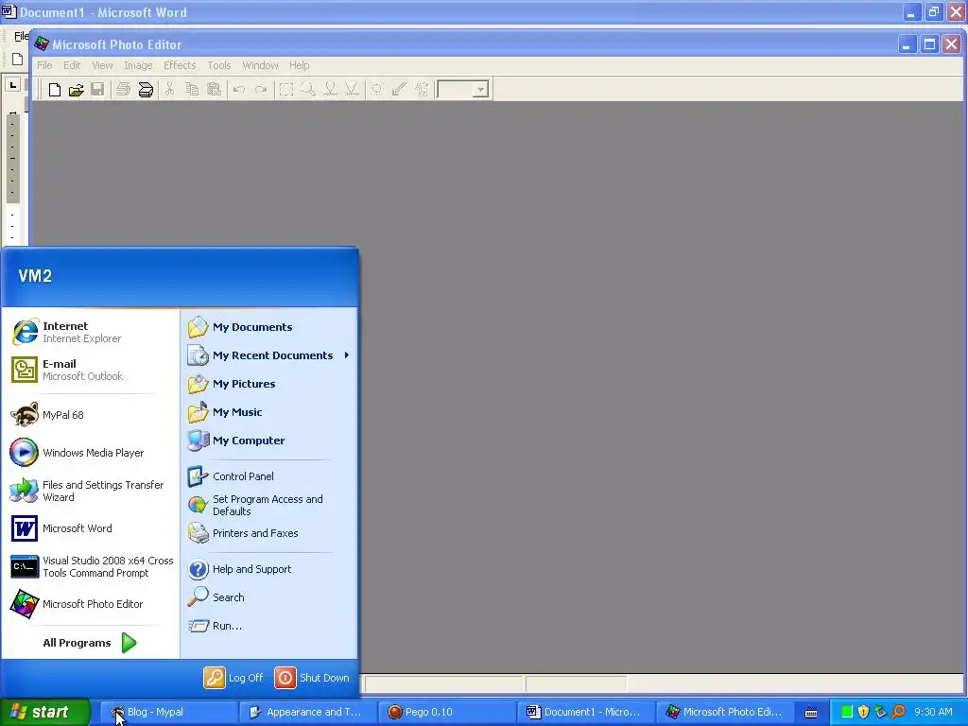Click Word's ruler tab selector L button
The height and width of the screenshot is (726, 968).
click(13, 84)
